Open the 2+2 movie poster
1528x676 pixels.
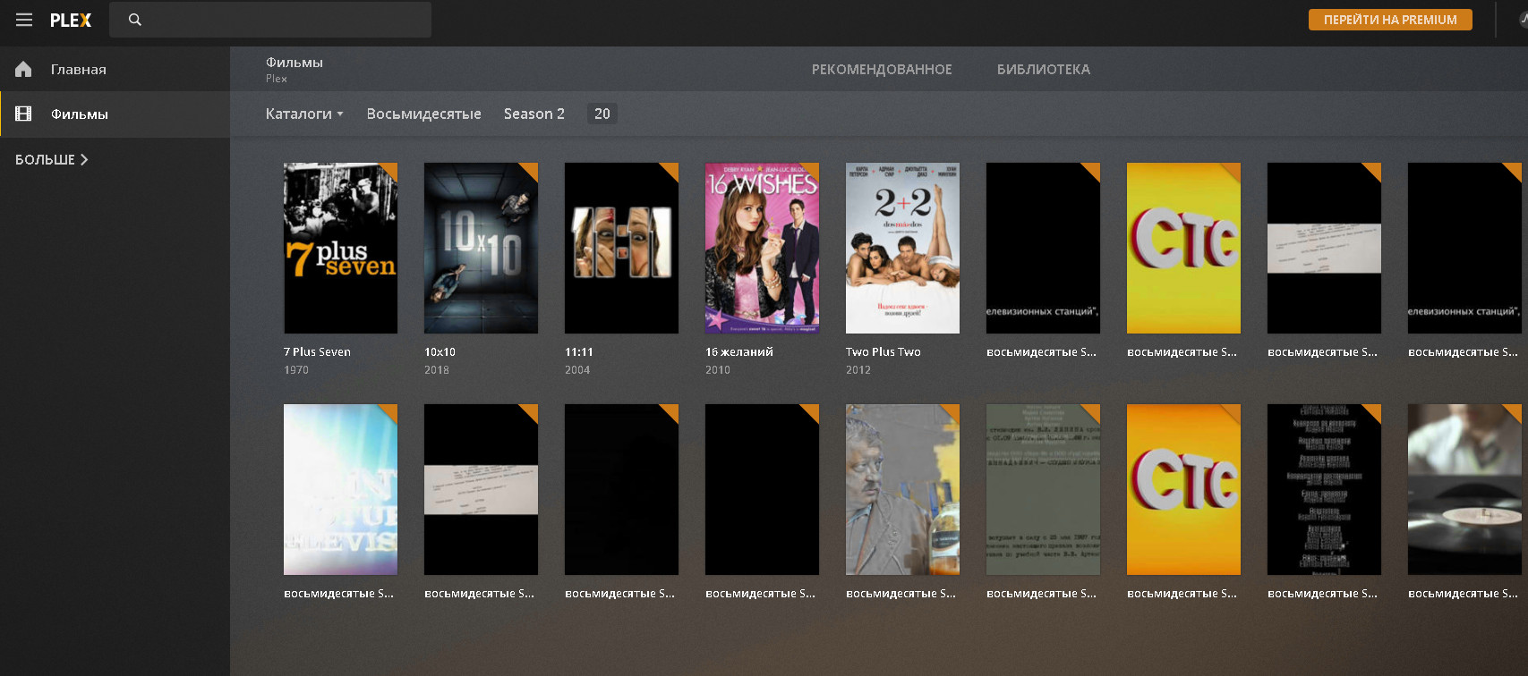(902, 248)
